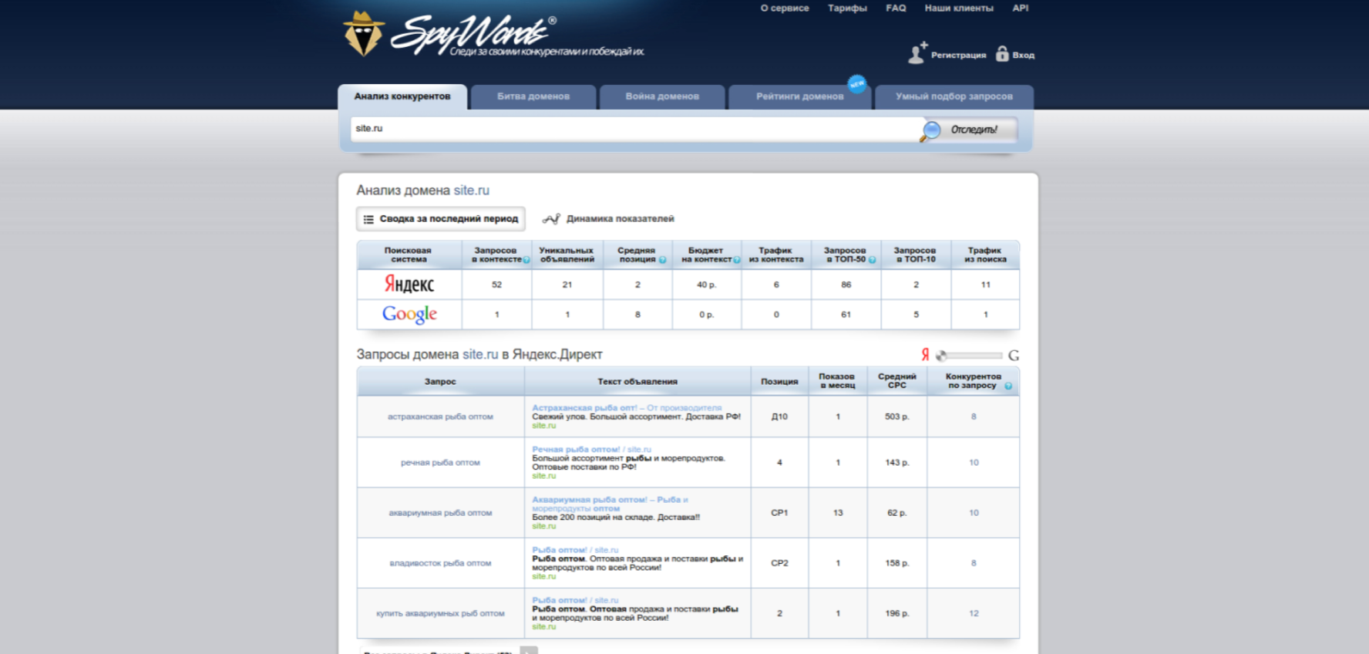Open competitors count 10 for речная рыба оптом

tap(974, 463)
